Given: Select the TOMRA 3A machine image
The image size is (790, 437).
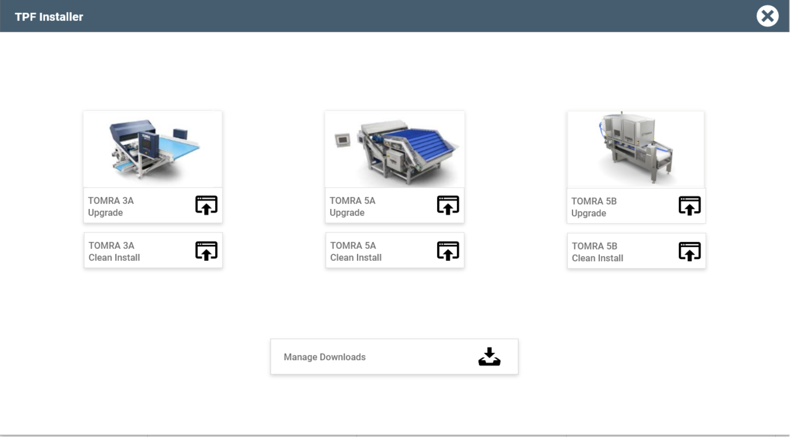Looking at the screenshot, I should coord(153,149).
